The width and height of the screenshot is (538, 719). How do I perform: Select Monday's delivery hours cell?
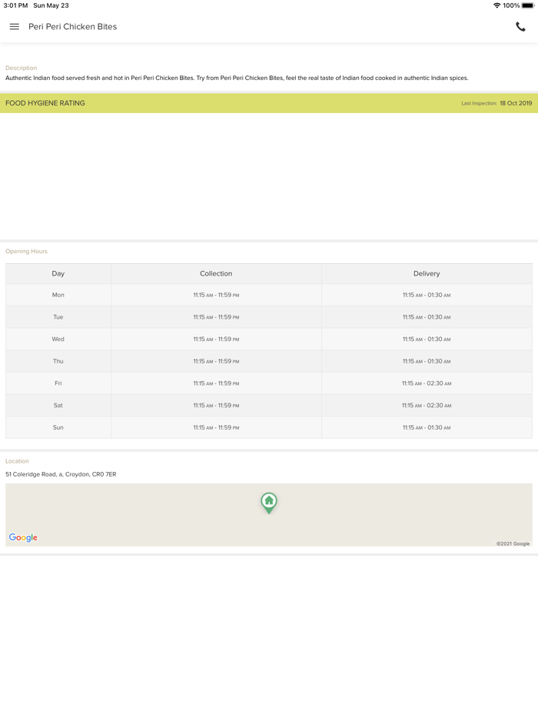pyautogui.click(x=427, y=295)
